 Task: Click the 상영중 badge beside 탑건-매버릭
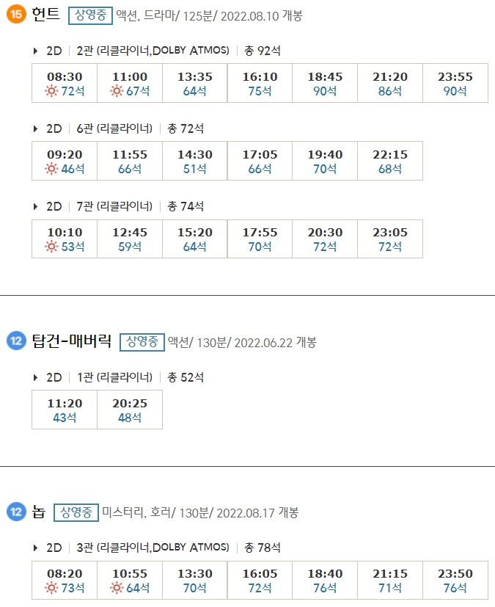(144, 342)
